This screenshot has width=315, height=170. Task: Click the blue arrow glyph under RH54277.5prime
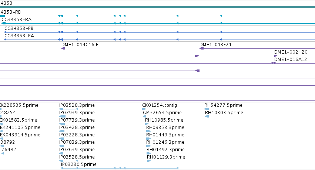pyautogui.click(x=206, y=109)
